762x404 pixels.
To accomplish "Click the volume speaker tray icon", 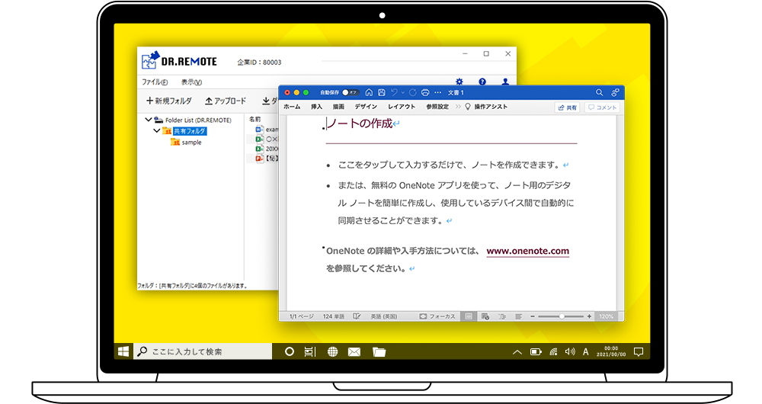I will coord(570,351).
